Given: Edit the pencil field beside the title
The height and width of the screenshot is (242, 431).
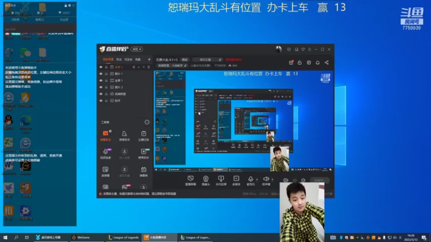Looking at the screenshot, I should [207, 60].
